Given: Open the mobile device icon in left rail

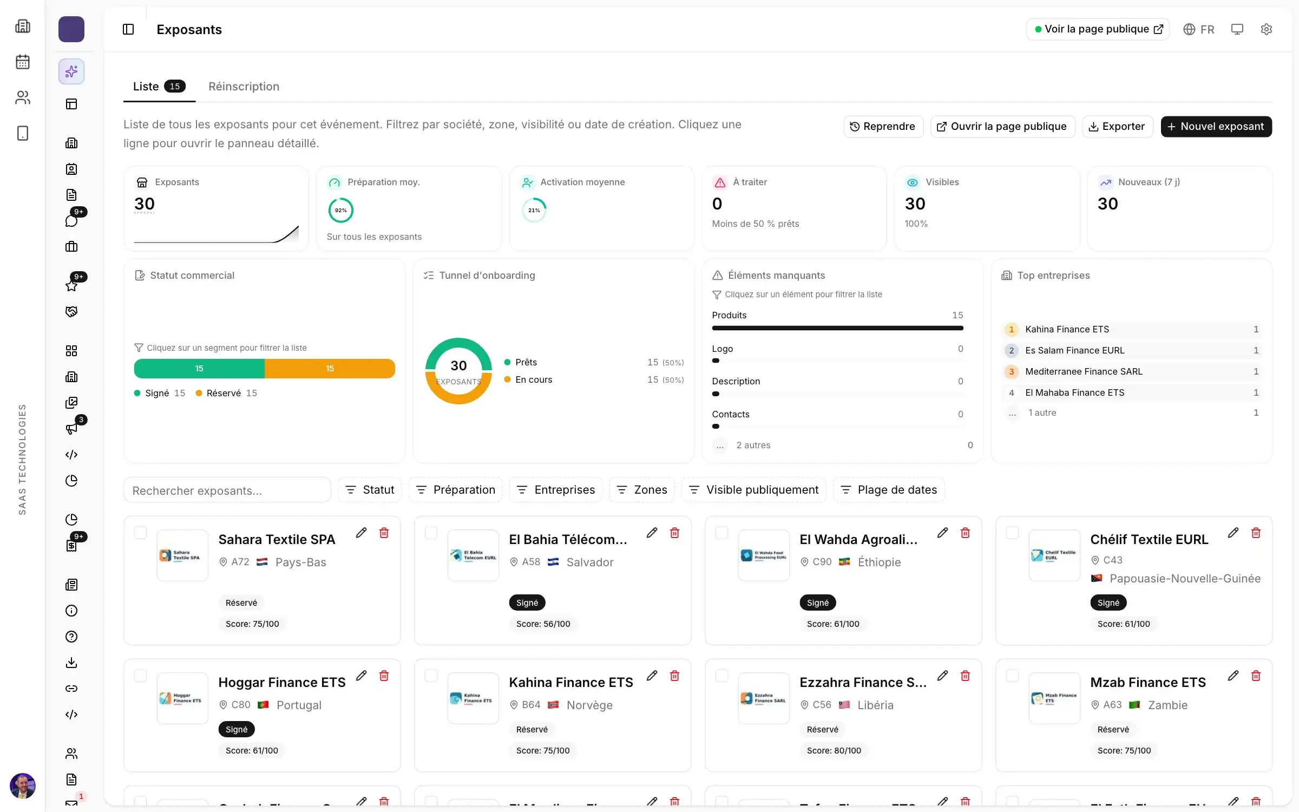Looking at the screenshot, I should 23,133.
